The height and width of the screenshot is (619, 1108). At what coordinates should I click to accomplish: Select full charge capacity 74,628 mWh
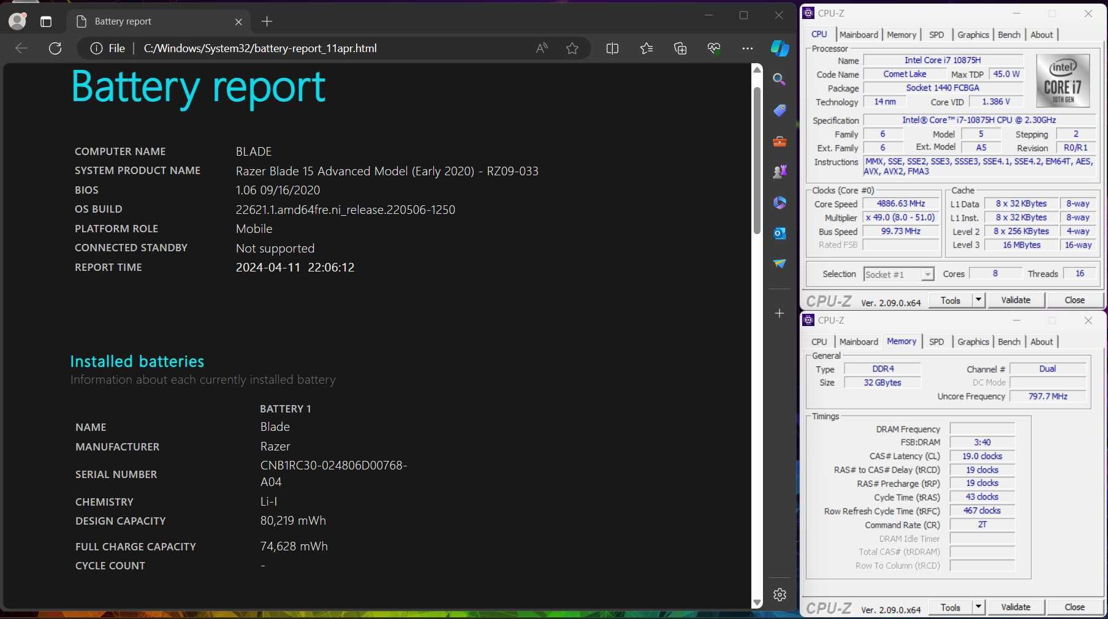tap(294, 546)
